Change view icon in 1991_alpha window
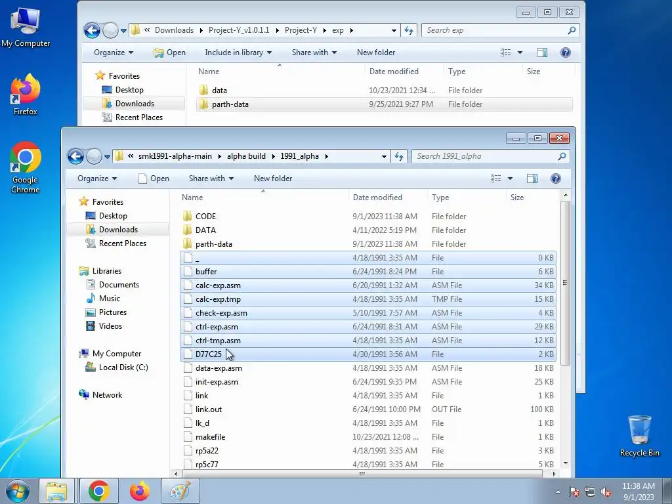Image resolution: width=672 pixels, height=504 pixels. (496, 178)
